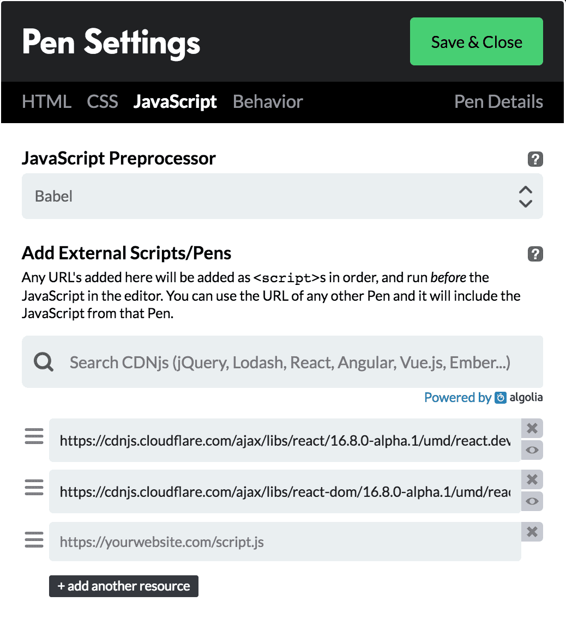Image resolution: width=566 pixels, height=620 pixels.
Task: Toggle the eye icon for react script
Action: [532, 450]
